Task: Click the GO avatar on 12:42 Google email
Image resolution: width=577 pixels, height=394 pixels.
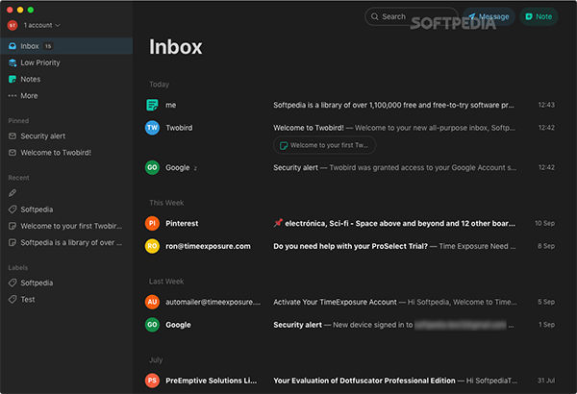Action: click(x=152, y=167)
